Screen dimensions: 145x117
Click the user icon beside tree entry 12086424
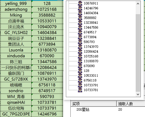80,51
